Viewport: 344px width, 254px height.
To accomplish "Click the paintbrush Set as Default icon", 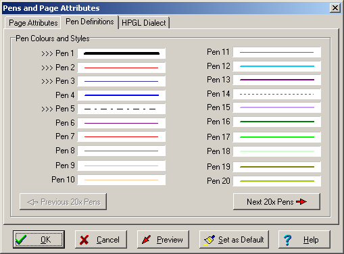I will click(x=210, y=240).
